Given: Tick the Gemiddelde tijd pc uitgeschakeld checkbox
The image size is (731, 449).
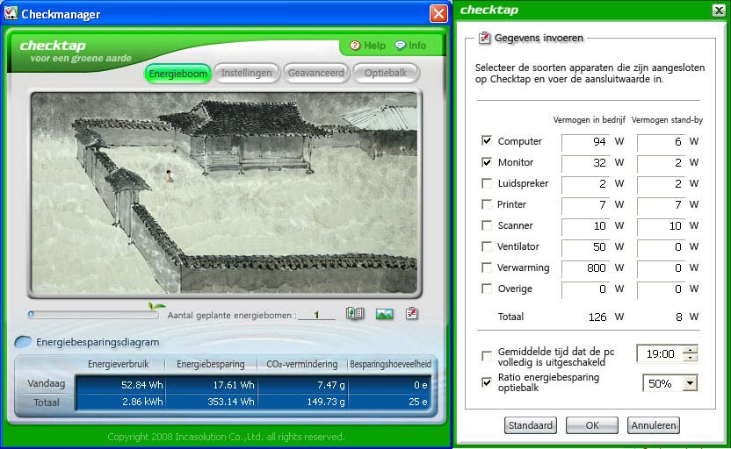Looking at the screenshot, I should point(486,356).
